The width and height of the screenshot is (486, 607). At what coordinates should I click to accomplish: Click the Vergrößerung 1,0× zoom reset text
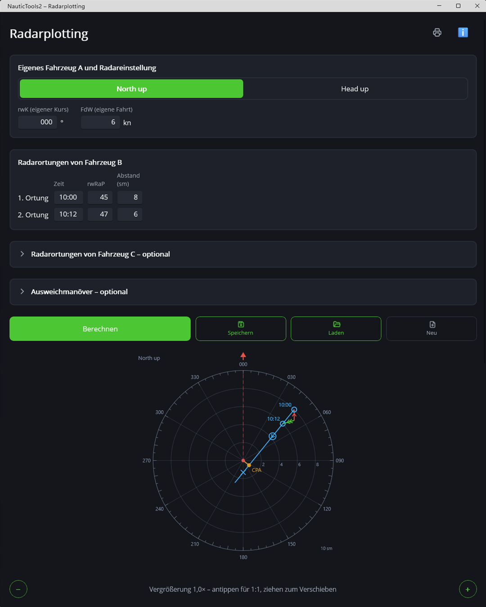point(243,589)
